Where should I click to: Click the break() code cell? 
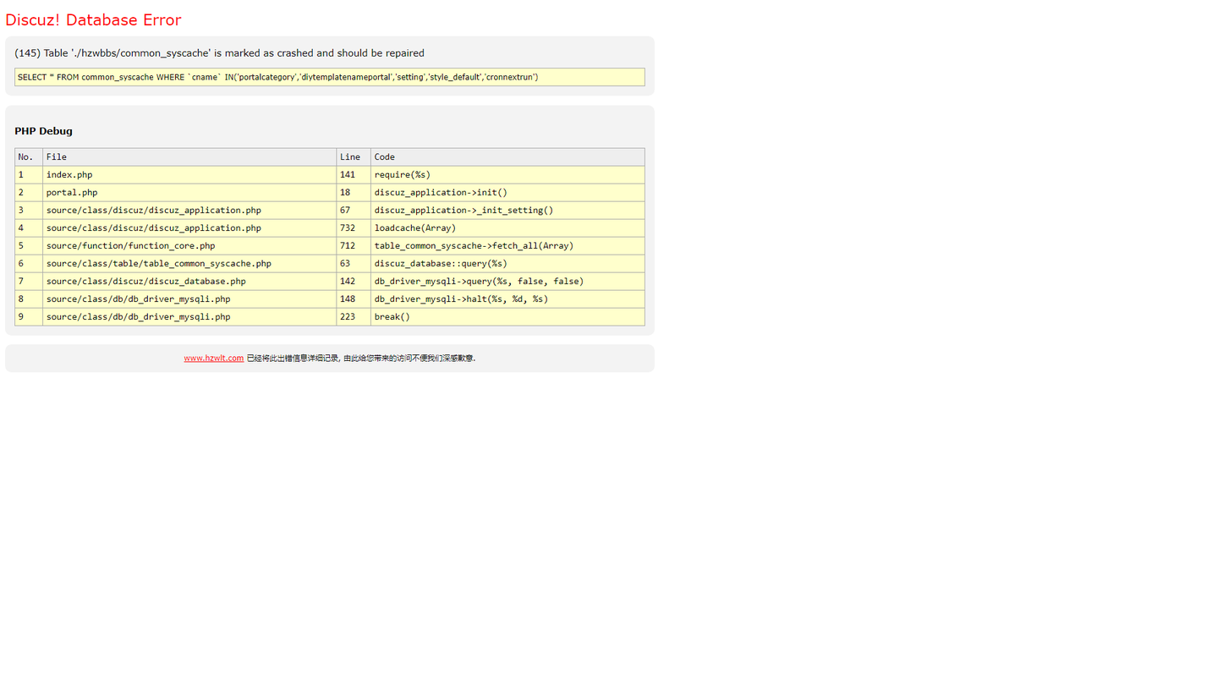507,317
